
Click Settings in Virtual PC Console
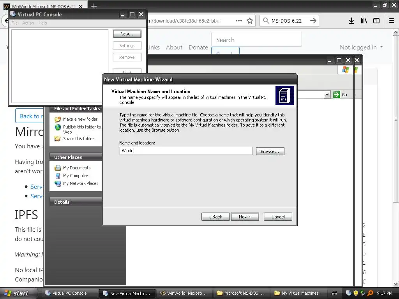click(127, 46)
